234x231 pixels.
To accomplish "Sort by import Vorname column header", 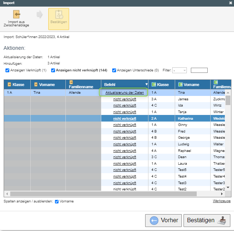I will (48, 85).
